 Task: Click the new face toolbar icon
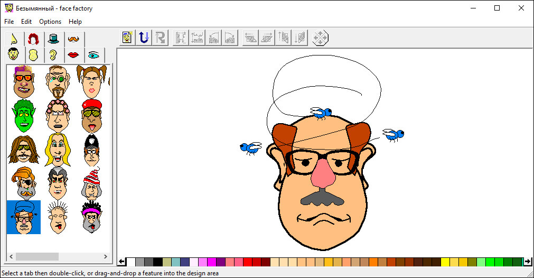click(127, 38)
